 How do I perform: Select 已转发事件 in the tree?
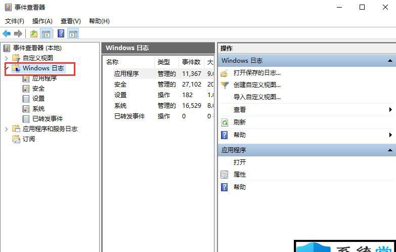48,119
